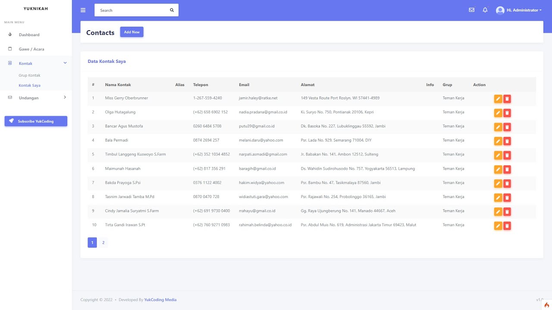Click the Data Kontak Saya heading

point(107,62)
